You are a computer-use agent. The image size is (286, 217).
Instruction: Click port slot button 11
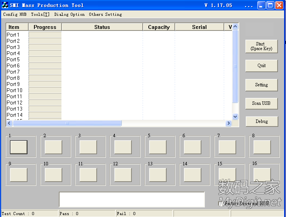pyautogui.click(x=88, y=175)
